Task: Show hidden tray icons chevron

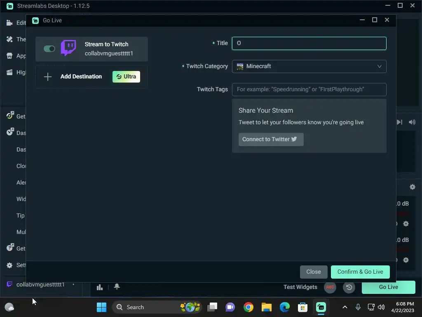Action: click(x=345, y=307)
